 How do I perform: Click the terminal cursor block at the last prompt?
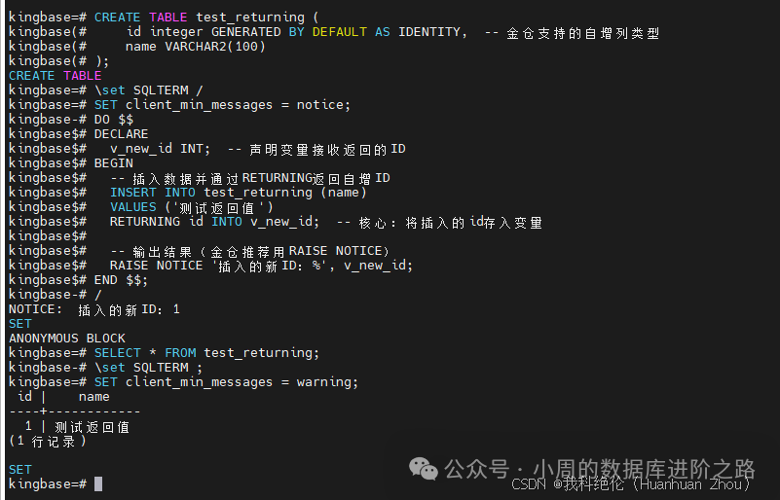point(98,484)
